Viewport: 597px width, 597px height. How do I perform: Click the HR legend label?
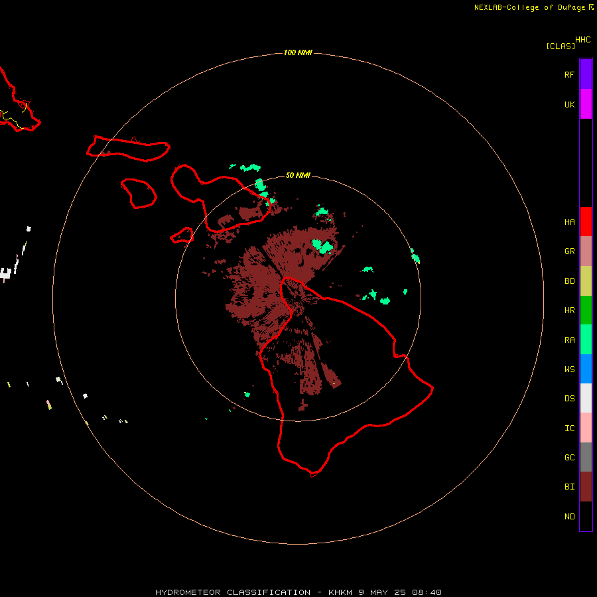569,310
